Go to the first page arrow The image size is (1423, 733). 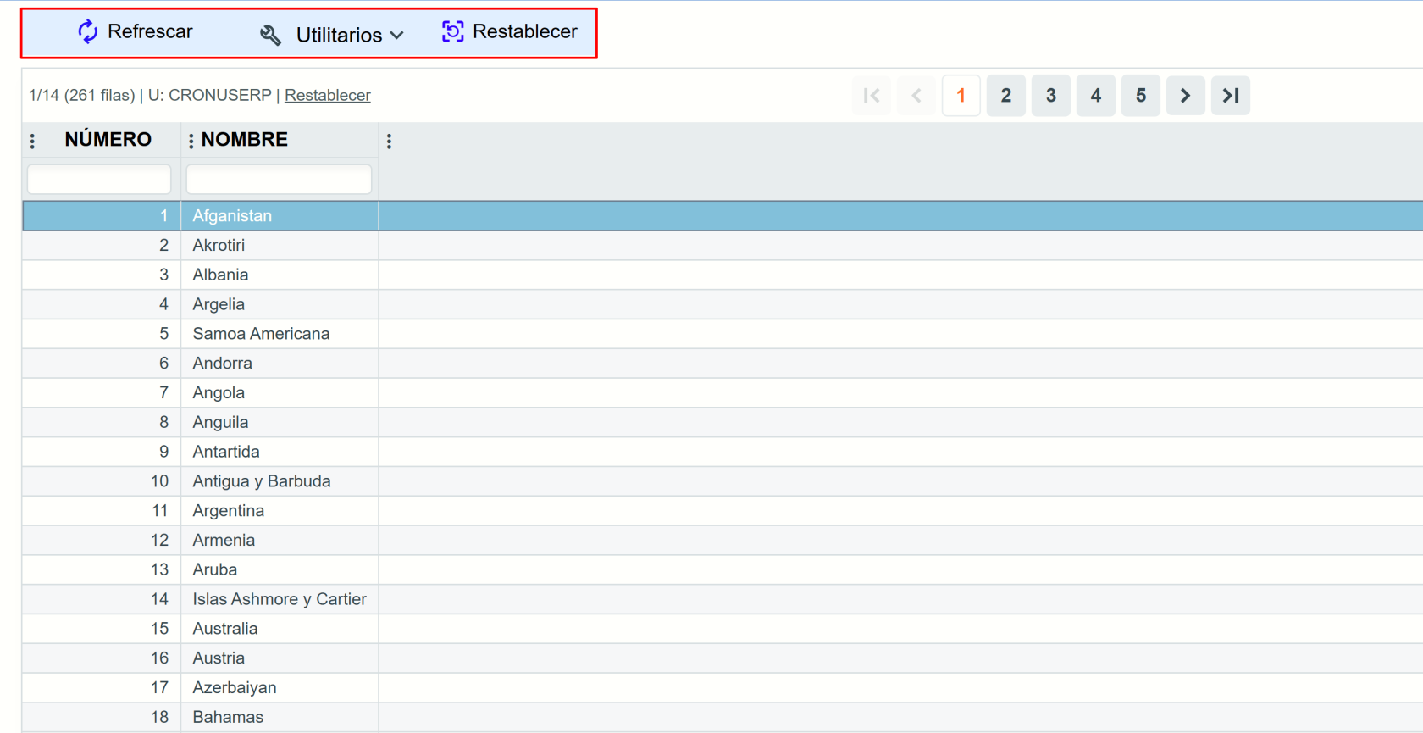pos(872,96)
